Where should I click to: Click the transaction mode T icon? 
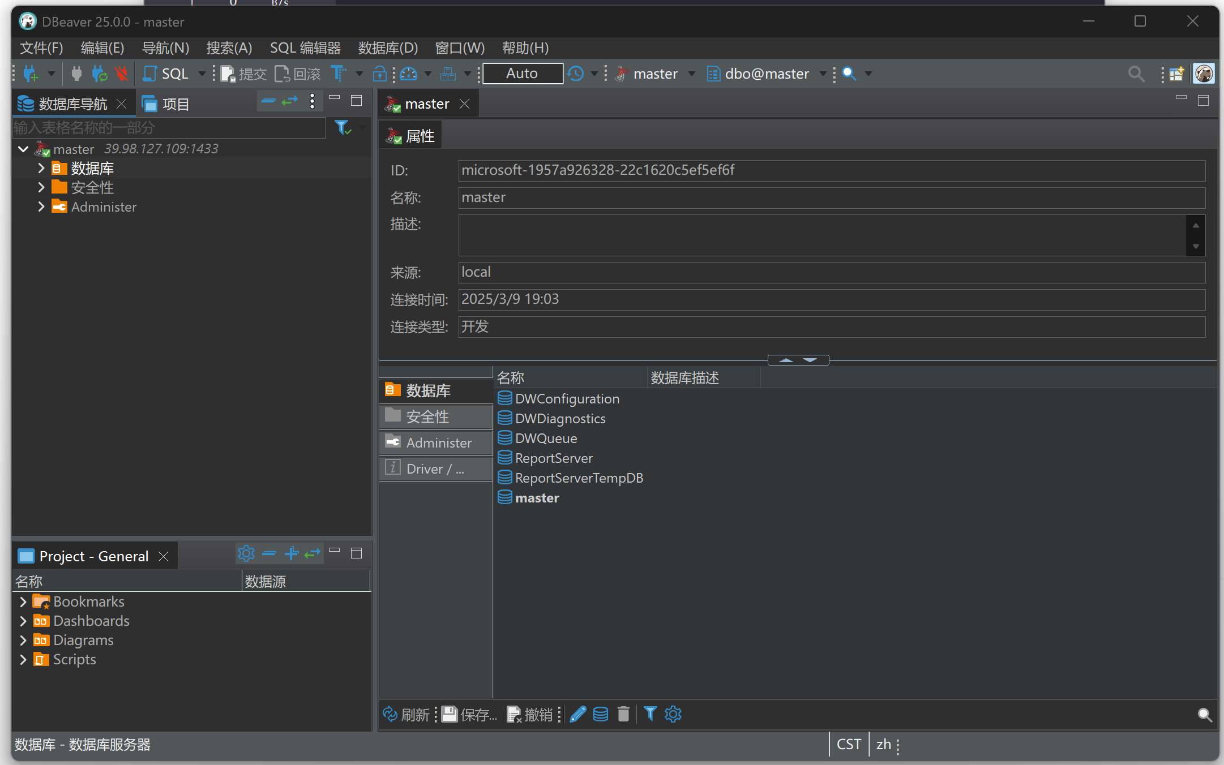click(x=338, y=74)
